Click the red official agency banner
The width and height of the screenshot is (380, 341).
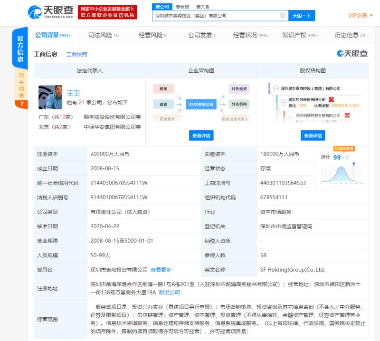107,12
